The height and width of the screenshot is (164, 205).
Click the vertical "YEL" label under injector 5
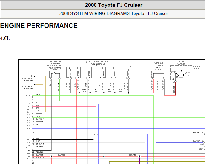pyautogui.click(x=100, y=85)
